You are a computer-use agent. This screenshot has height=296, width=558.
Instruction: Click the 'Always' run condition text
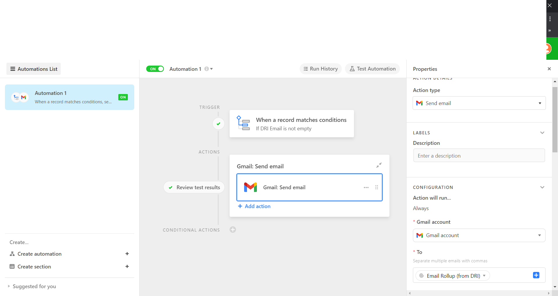421,208
